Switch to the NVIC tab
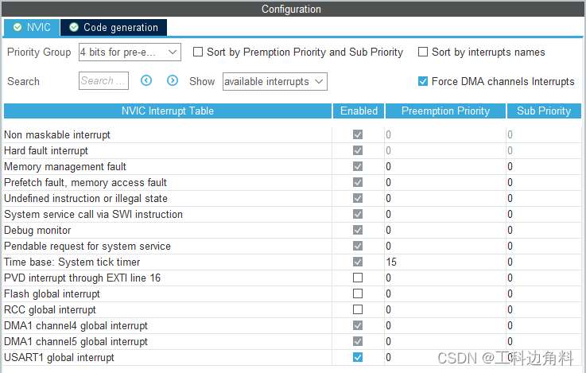Viewport: 586px width, 373px height. 32,27
